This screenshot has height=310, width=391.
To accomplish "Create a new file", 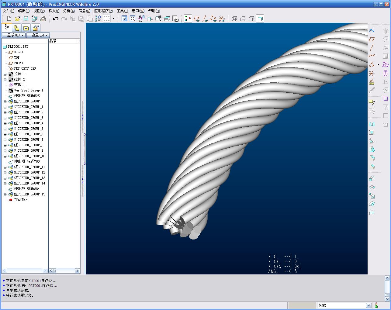I will (x=9, y=19).
